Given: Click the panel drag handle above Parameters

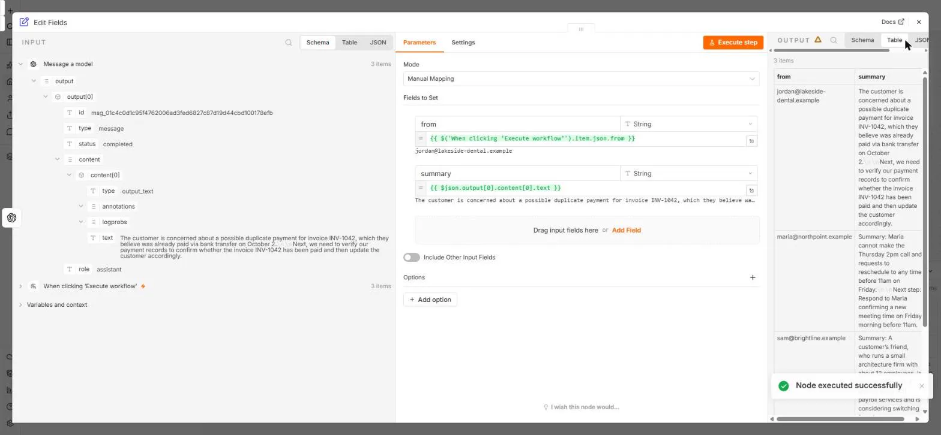Looking at the screenshot, I should click(581, 29).
